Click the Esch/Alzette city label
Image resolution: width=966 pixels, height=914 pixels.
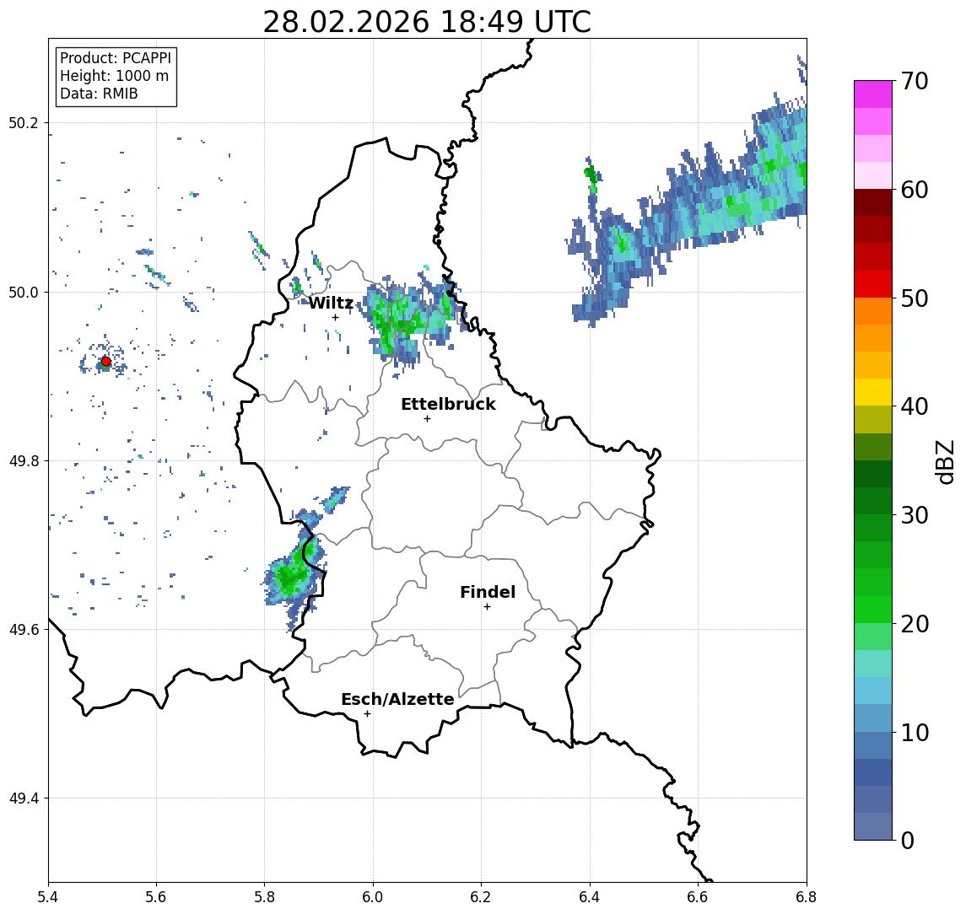click(397, 700)
